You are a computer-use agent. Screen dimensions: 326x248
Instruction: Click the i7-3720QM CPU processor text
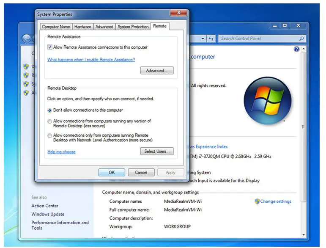click(x=230, y=157)
